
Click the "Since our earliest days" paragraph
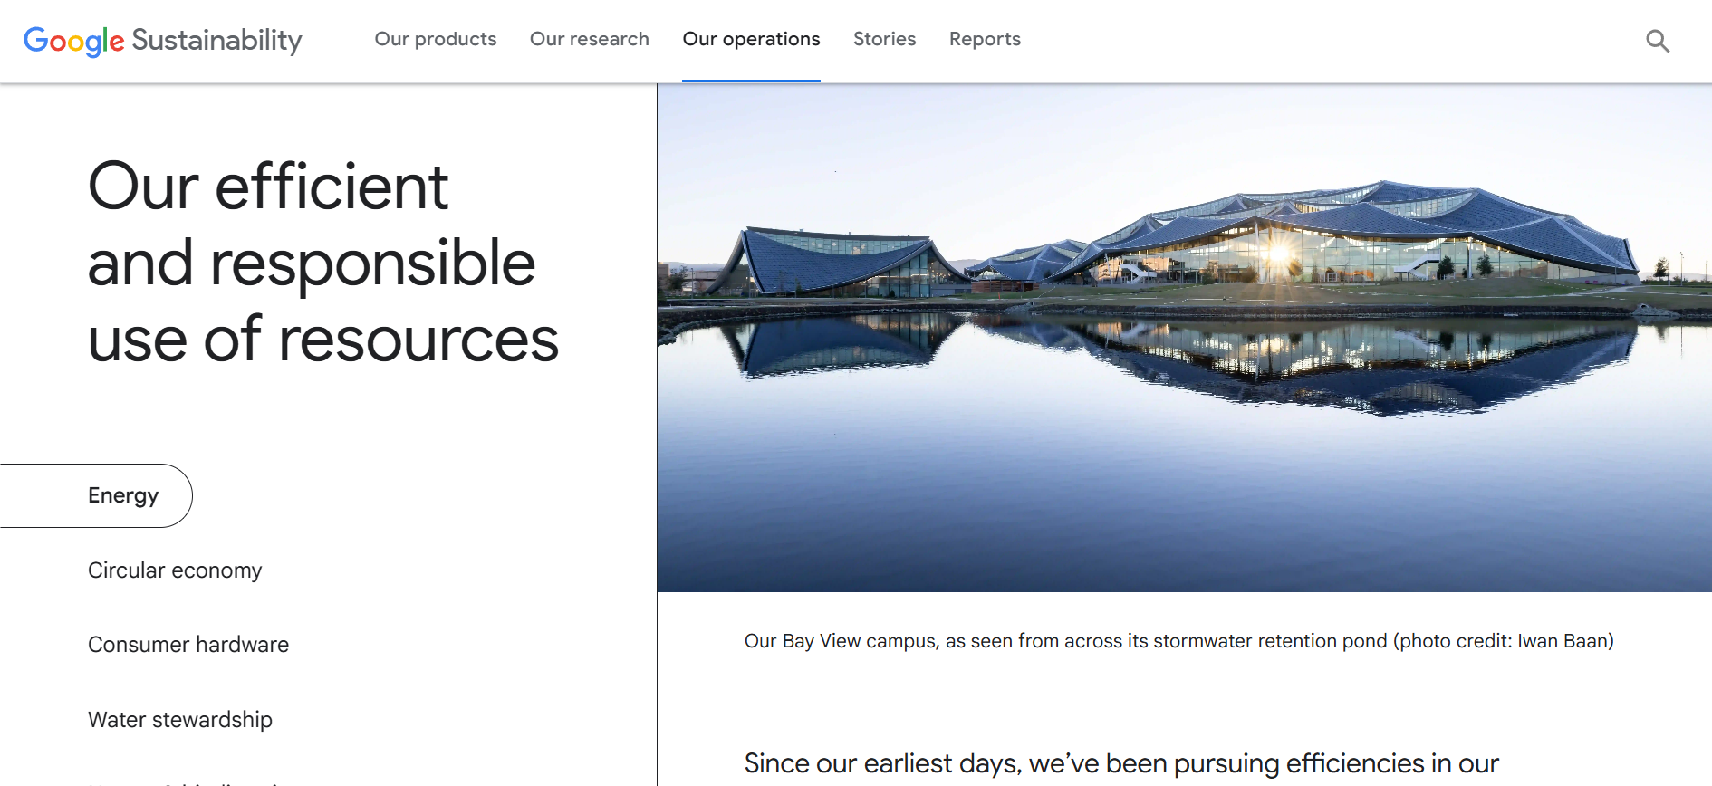[x=1121, y=763]
